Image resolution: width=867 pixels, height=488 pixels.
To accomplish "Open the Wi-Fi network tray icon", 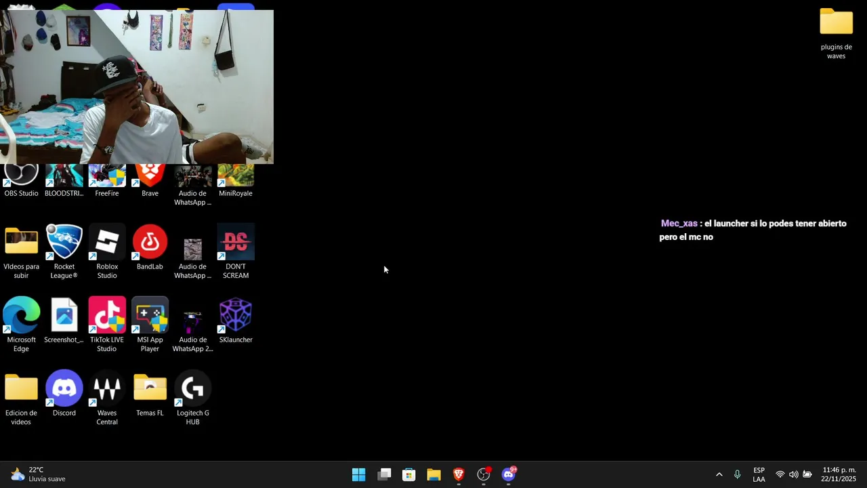I will [780, 474].
